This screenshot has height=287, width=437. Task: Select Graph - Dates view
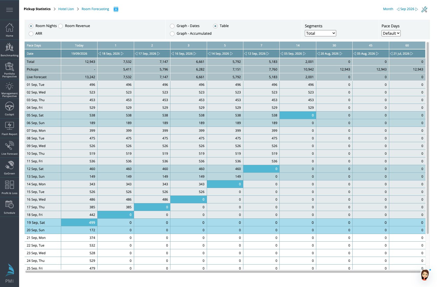pos(172,26)
